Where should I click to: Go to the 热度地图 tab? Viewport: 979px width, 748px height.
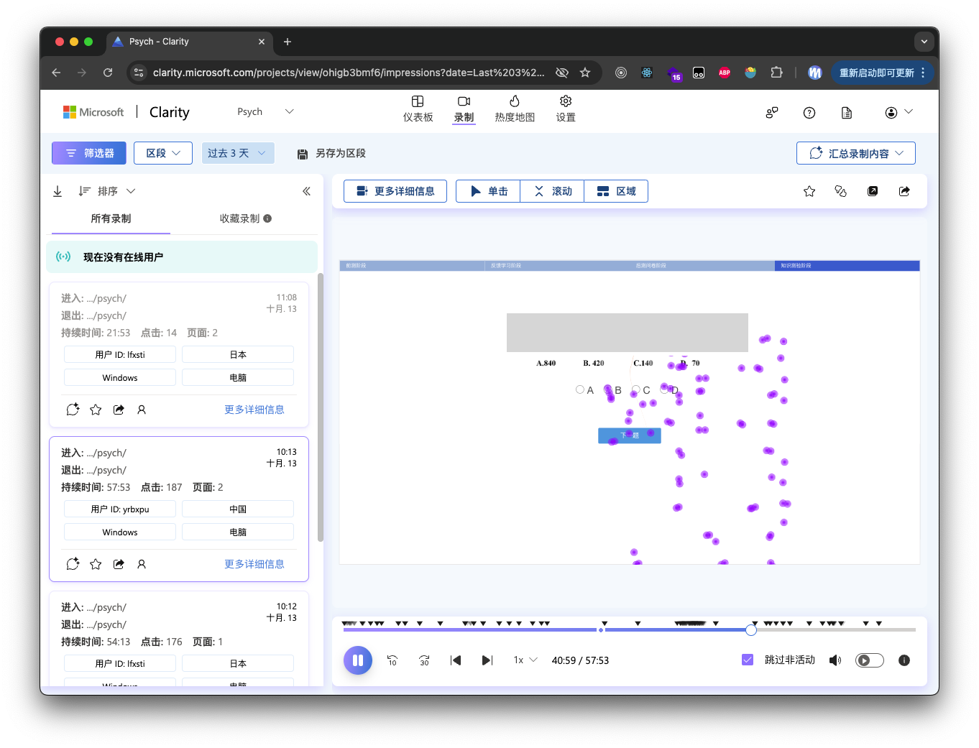(x=515, y=108)
